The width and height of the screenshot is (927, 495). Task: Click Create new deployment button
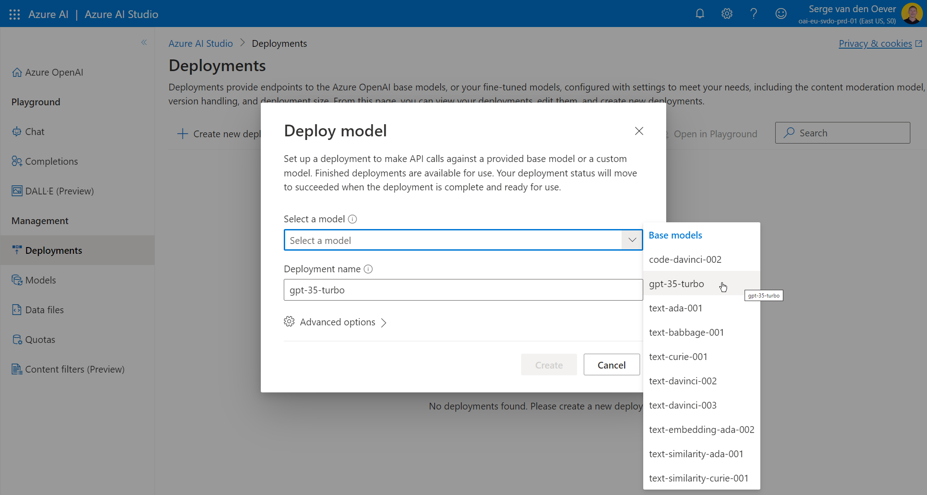point(219,134)
